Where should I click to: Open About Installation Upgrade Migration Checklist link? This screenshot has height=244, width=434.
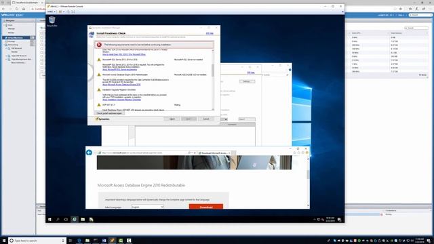tap(122, 100)
